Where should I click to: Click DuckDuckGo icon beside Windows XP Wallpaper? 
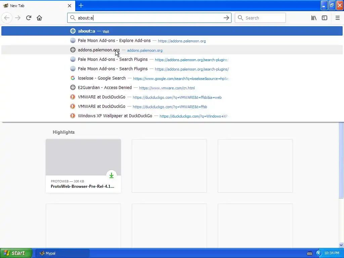73,116
